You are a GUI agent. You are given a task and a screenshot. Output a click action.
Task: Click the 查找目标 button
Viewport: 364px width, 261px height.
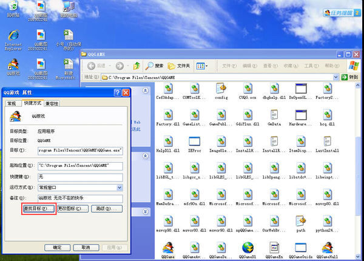[x=38, y=208]
